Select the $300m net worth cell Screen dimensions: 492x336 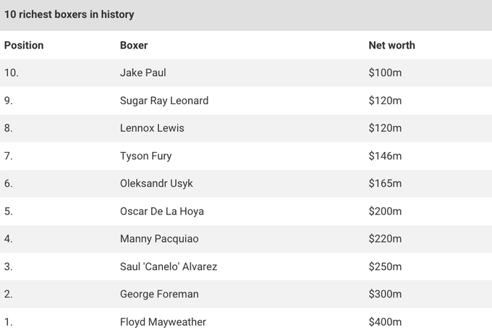385,294
